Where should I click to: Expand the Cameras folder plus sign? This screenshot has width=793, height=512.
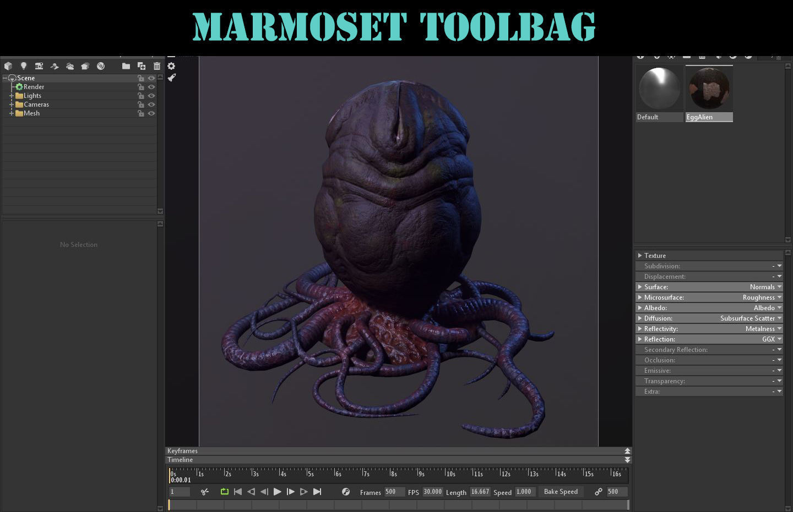point(12,104)
